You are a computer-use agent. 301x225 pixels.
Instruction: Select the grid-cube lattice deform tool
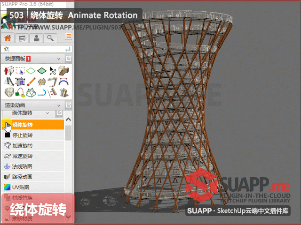point(20,82)
